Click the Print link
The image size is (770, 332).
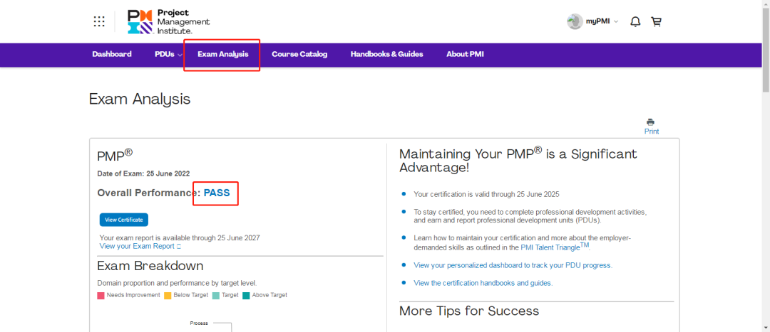pyautogui.click(x=652, y=132)
